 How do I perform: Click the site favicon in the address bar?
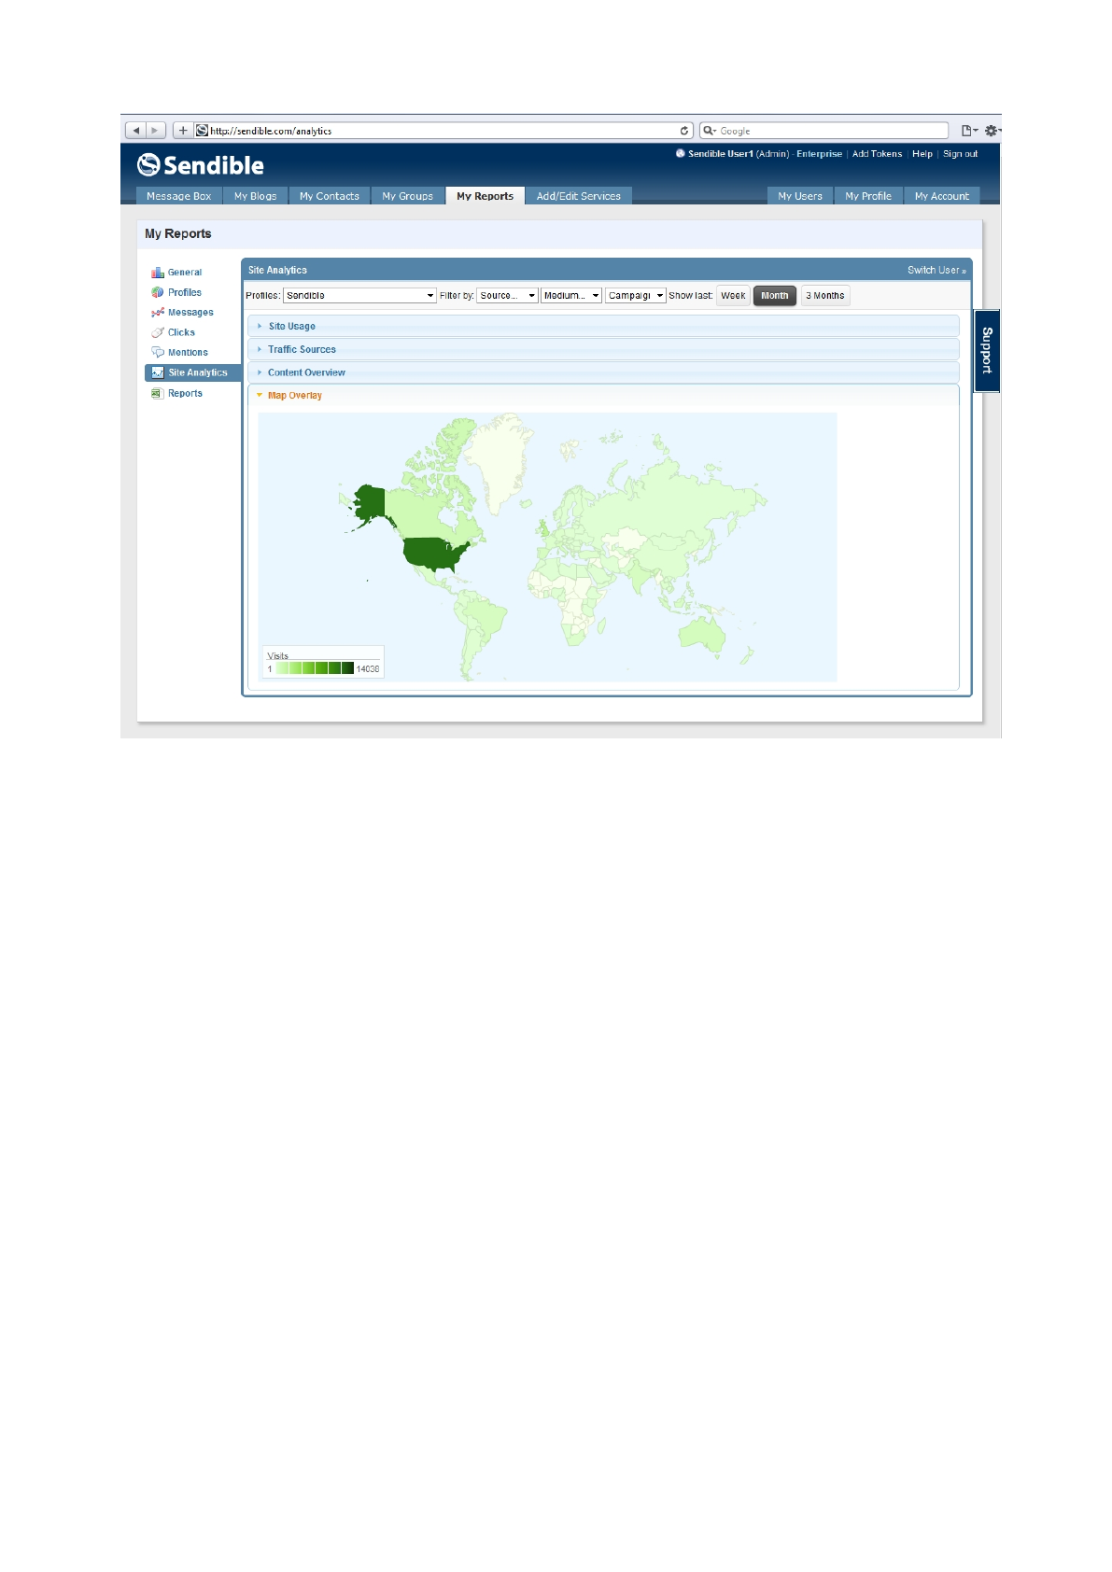(202, 131)
